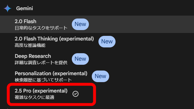Click the New badge beside Flash Thinking
Screen dimensions: 194x109
pyautogui.click(x=107, y=42)
